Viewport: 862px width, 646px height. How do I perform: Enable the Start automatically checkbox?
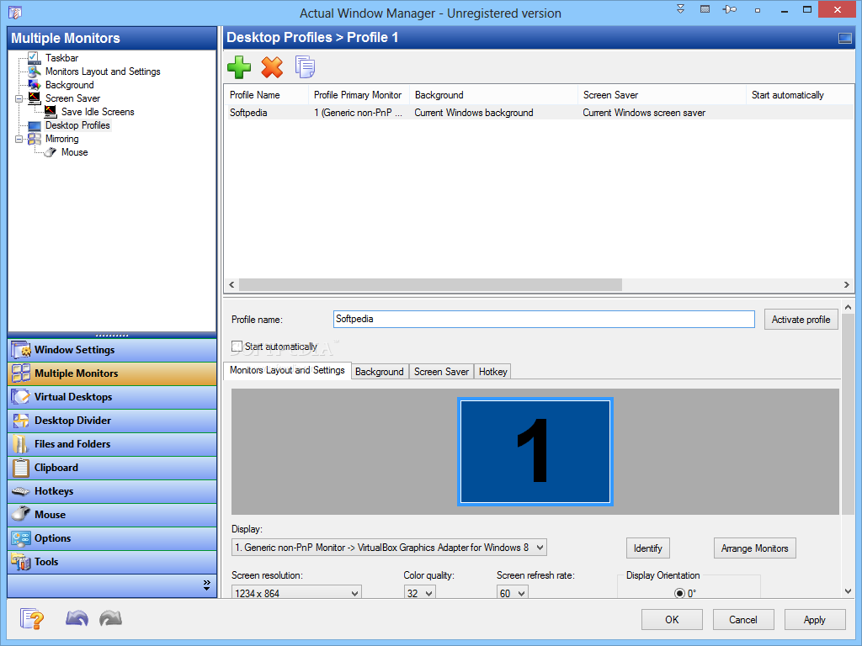click(237, 347)
